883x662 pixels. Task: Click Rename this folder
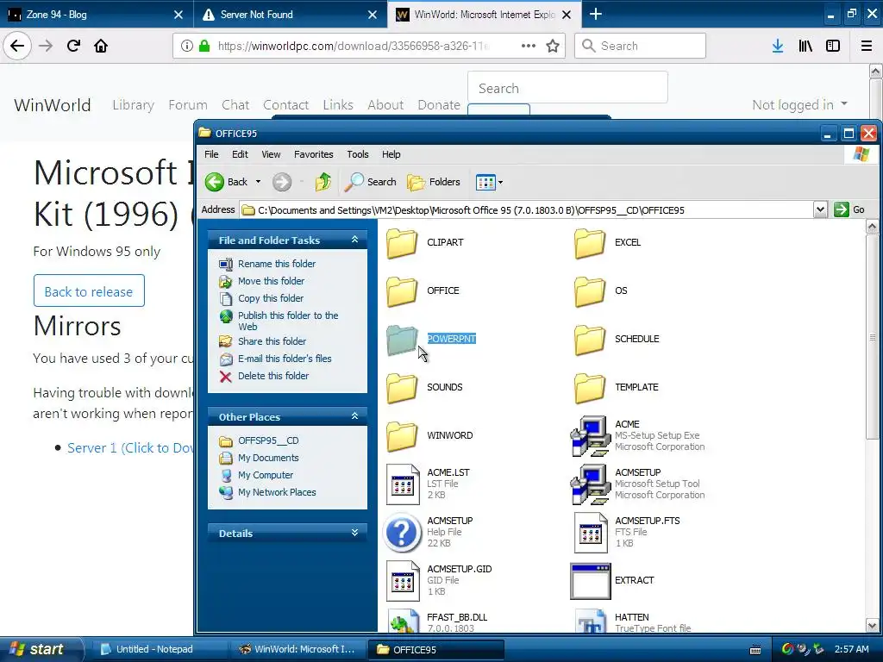[277, 264]
